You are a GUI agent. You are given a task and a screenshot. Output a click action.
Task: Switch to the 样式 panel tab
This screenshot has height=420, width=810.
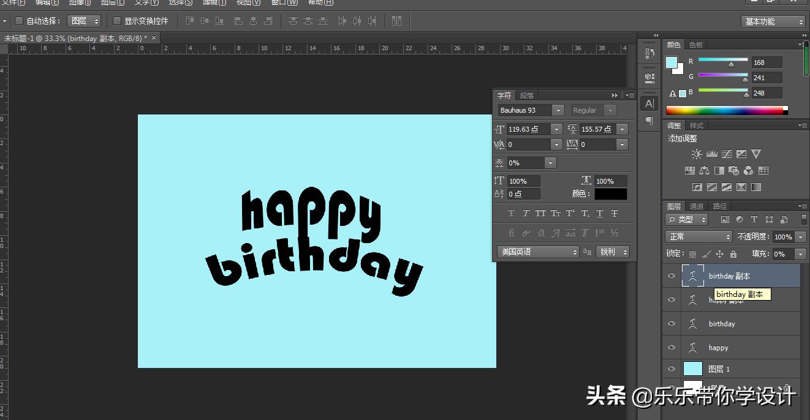coord(695,125)
